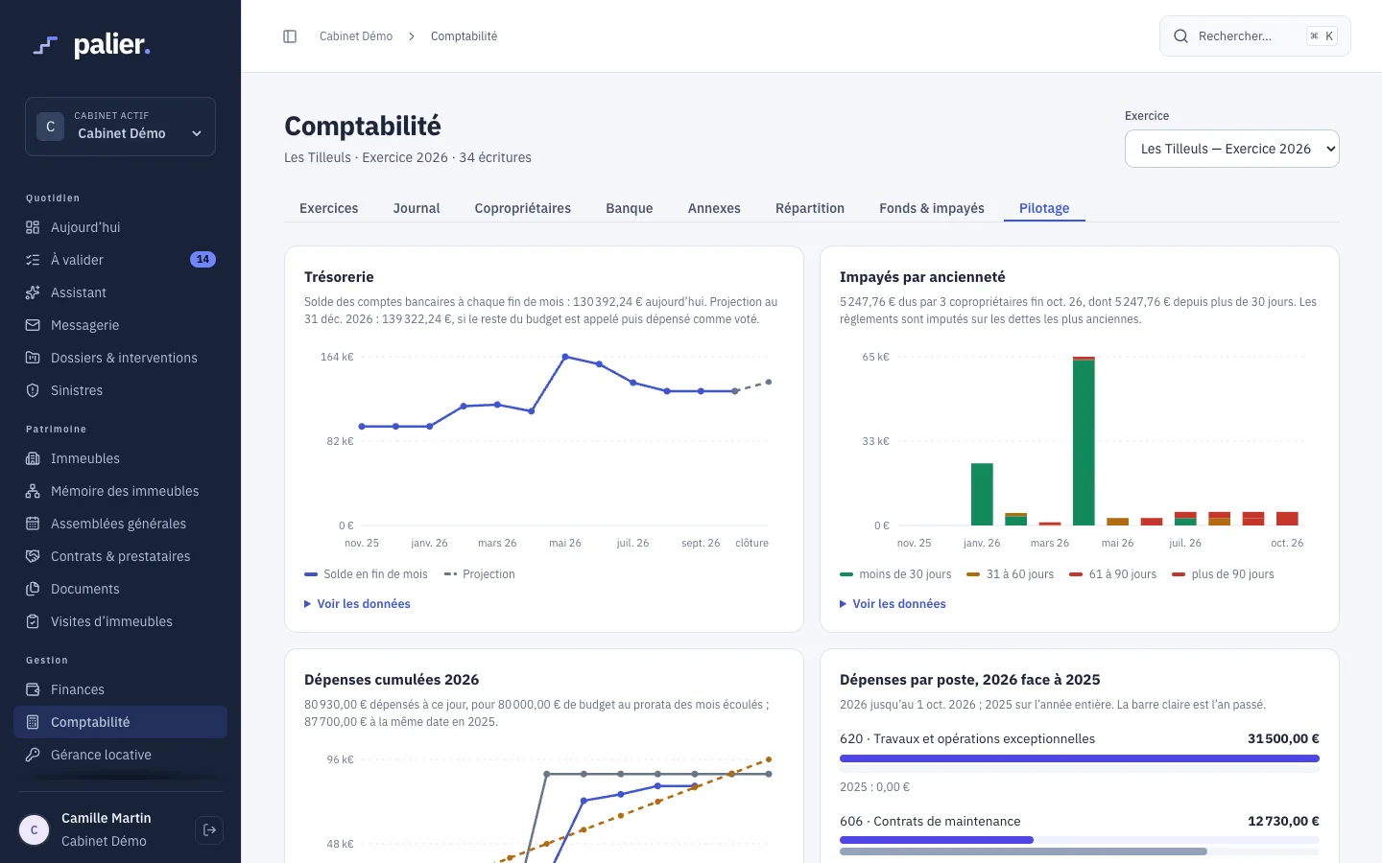Click the moins de 30 jours legend swatch
Image resolution: width=1382 pixels, height=863 pixels.
846,574
